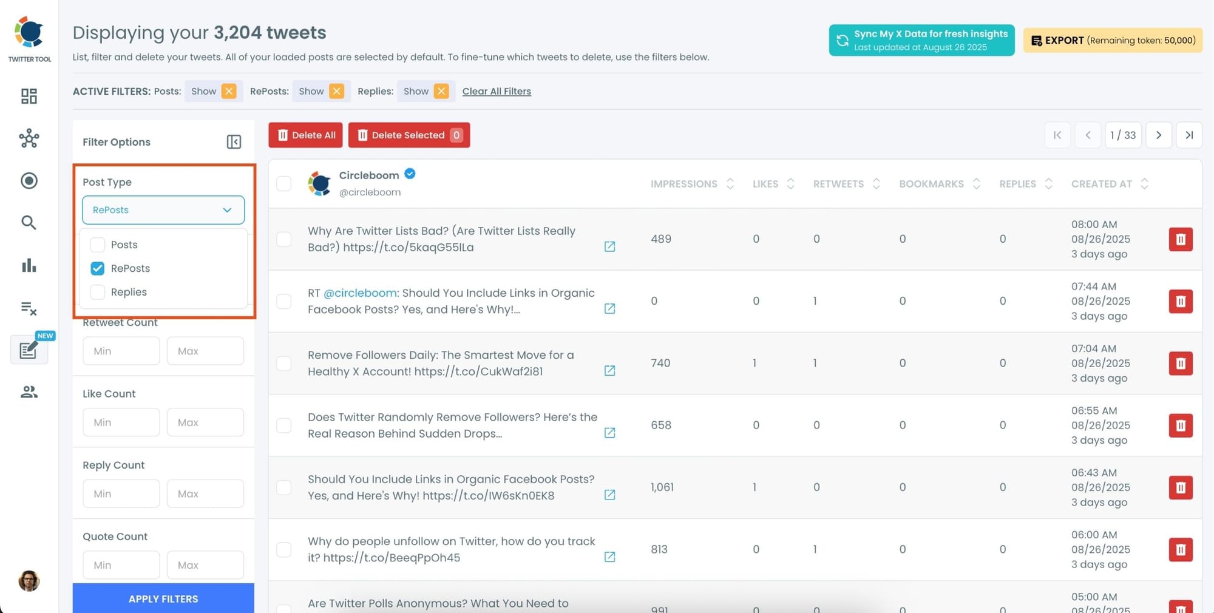Open the compose post icon marked NEW
The height and width of the screenshot is (613, 1214).
pyautogui.click(x=29, y=350)
